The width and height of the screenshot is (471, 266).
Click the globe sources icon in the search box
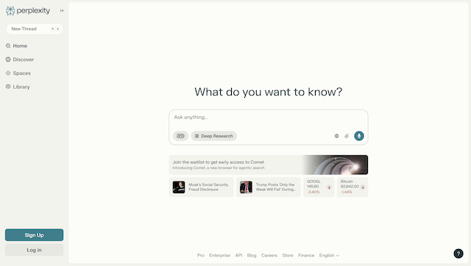pos(337,136)
